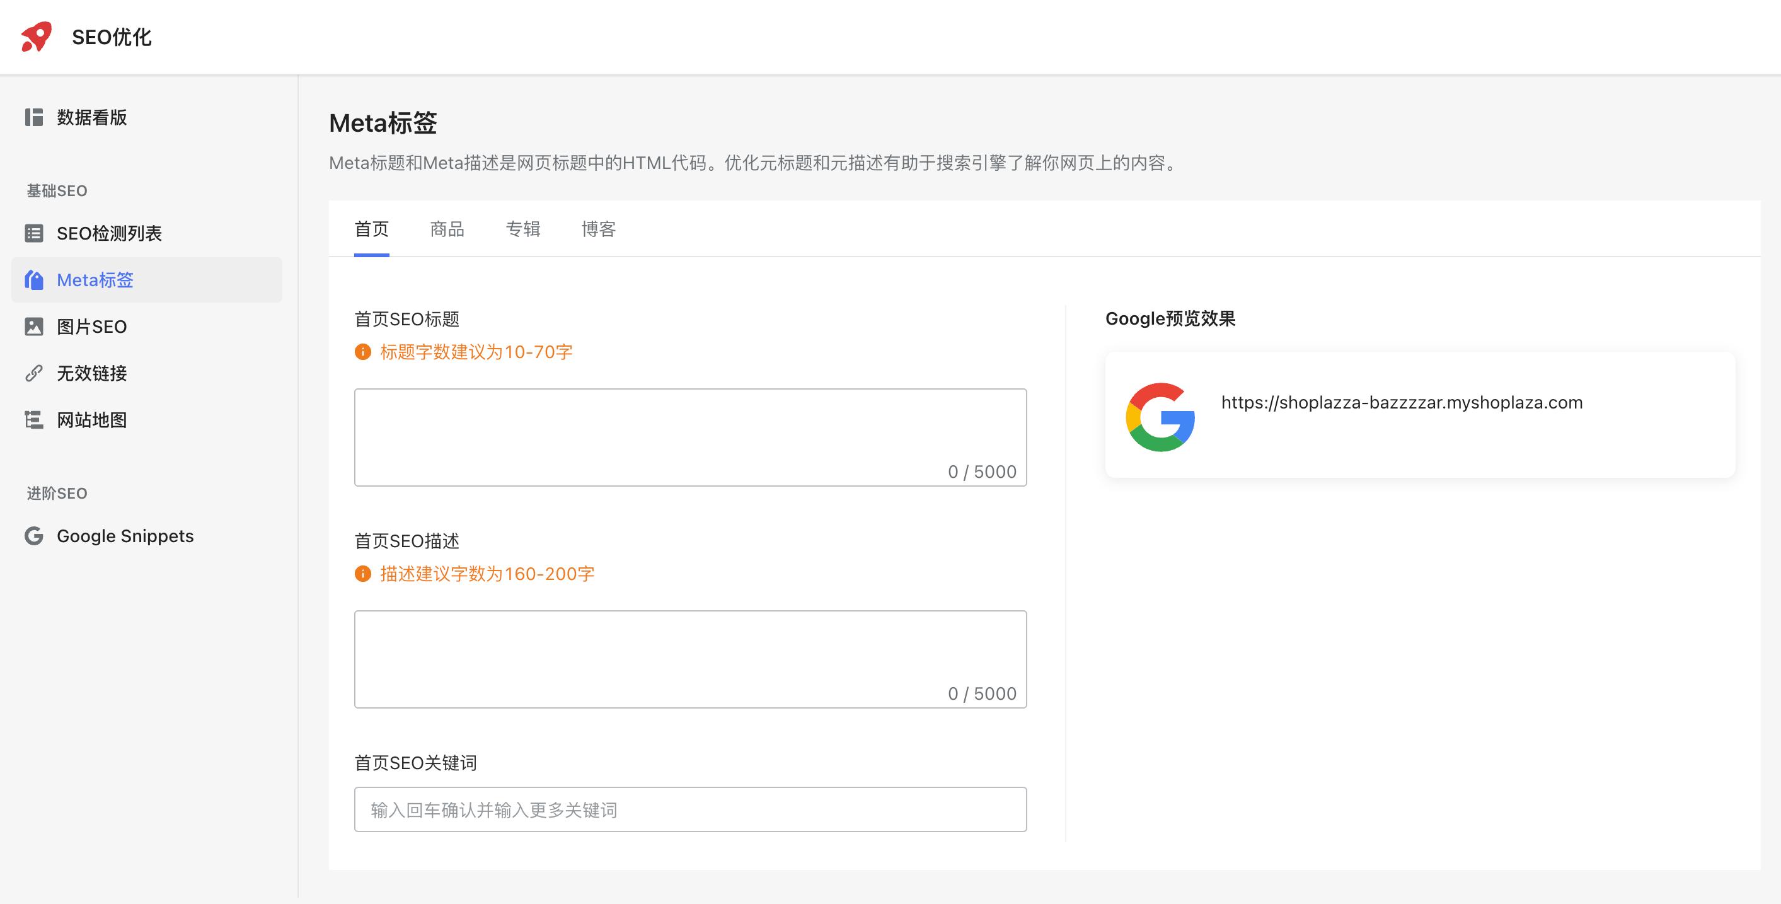Image resolution: width=1781 pixels, height=904 pixels.
Task: Switch to the 专辑 tab
Action: (522, 229)
